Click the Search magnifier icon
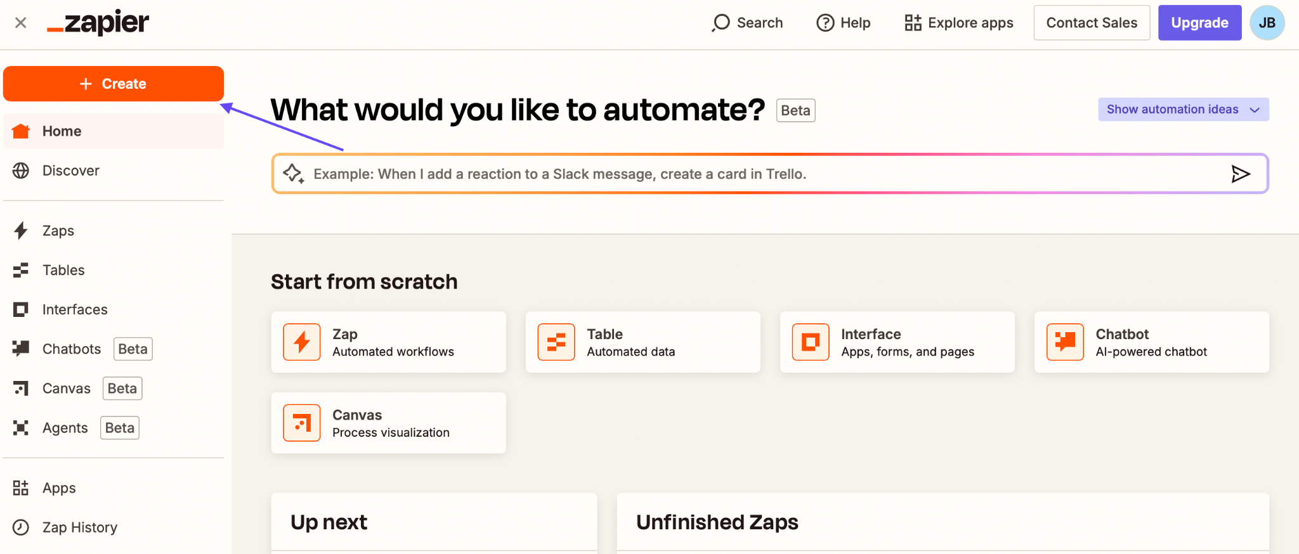Screen dimensions: 1299x554 721,23
